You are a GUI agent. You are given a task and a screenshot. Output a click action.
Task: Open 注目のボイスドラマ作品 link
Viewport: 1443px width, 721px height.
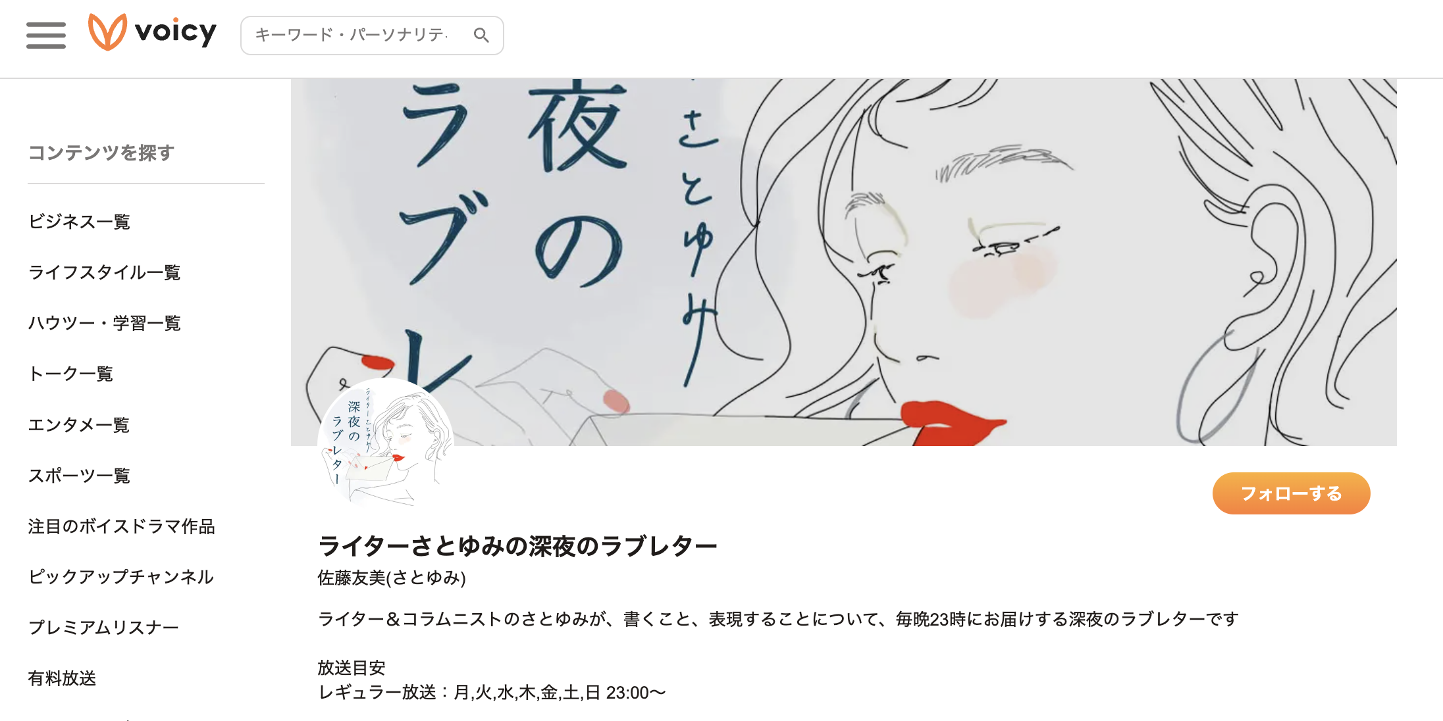click(x=121, y=526)
